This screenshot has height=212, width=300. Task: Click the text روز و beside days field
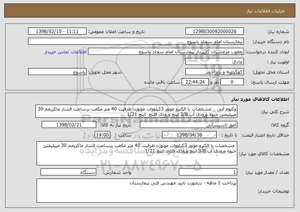tap(214, 82)
